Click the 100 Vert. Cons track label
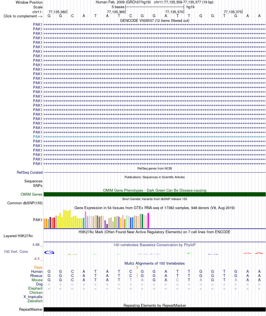Viewport: 266px width, 316px height. point(16,251)
